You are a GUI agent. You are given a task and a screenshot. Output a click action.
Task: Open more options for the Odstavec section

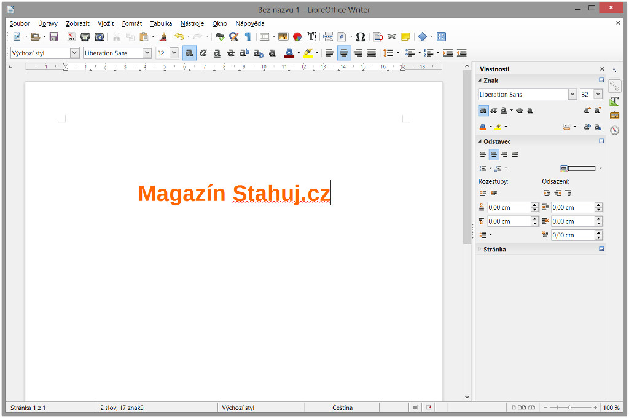click(x=601, y=141)
